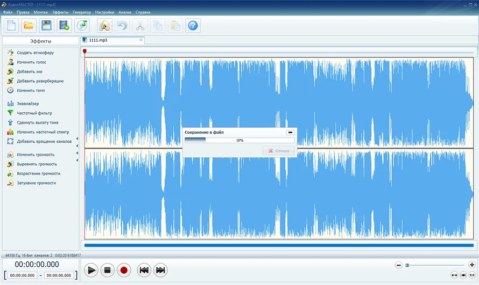This screenshot has width=479, height=285.
Task: Create a new file with the blank page icon
Action: pos(11,26)
